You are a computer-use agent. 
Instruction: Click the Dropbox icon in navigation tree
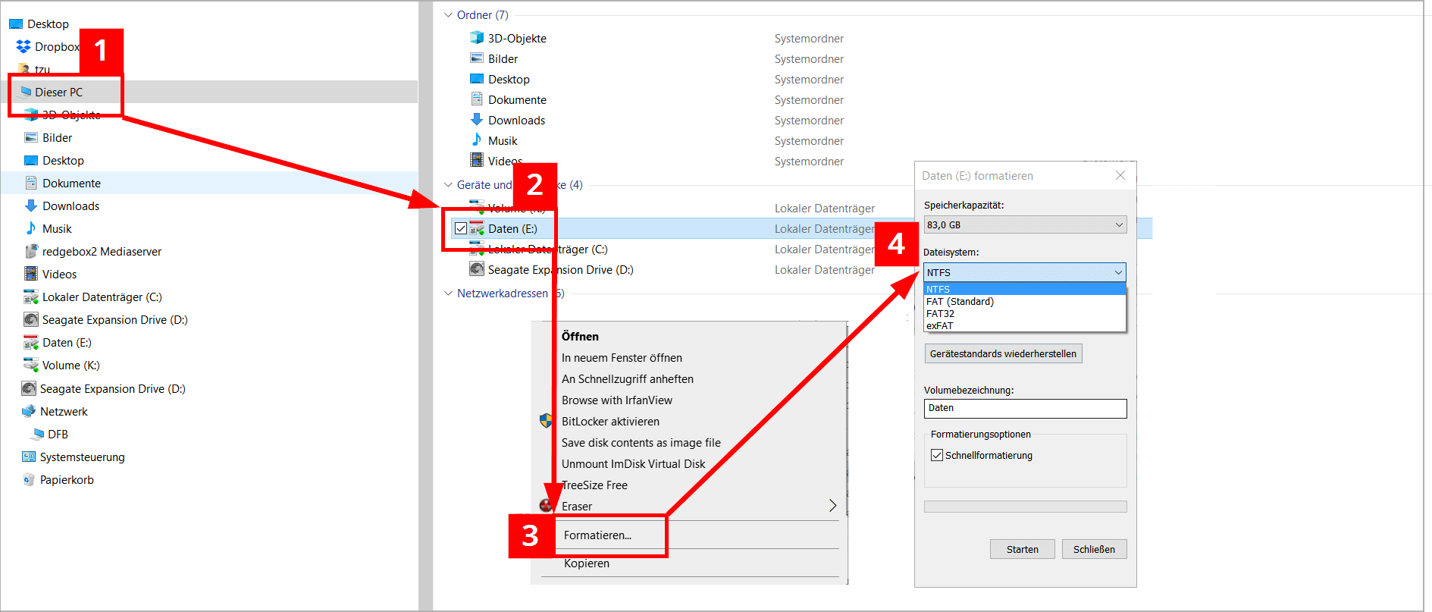24,47
